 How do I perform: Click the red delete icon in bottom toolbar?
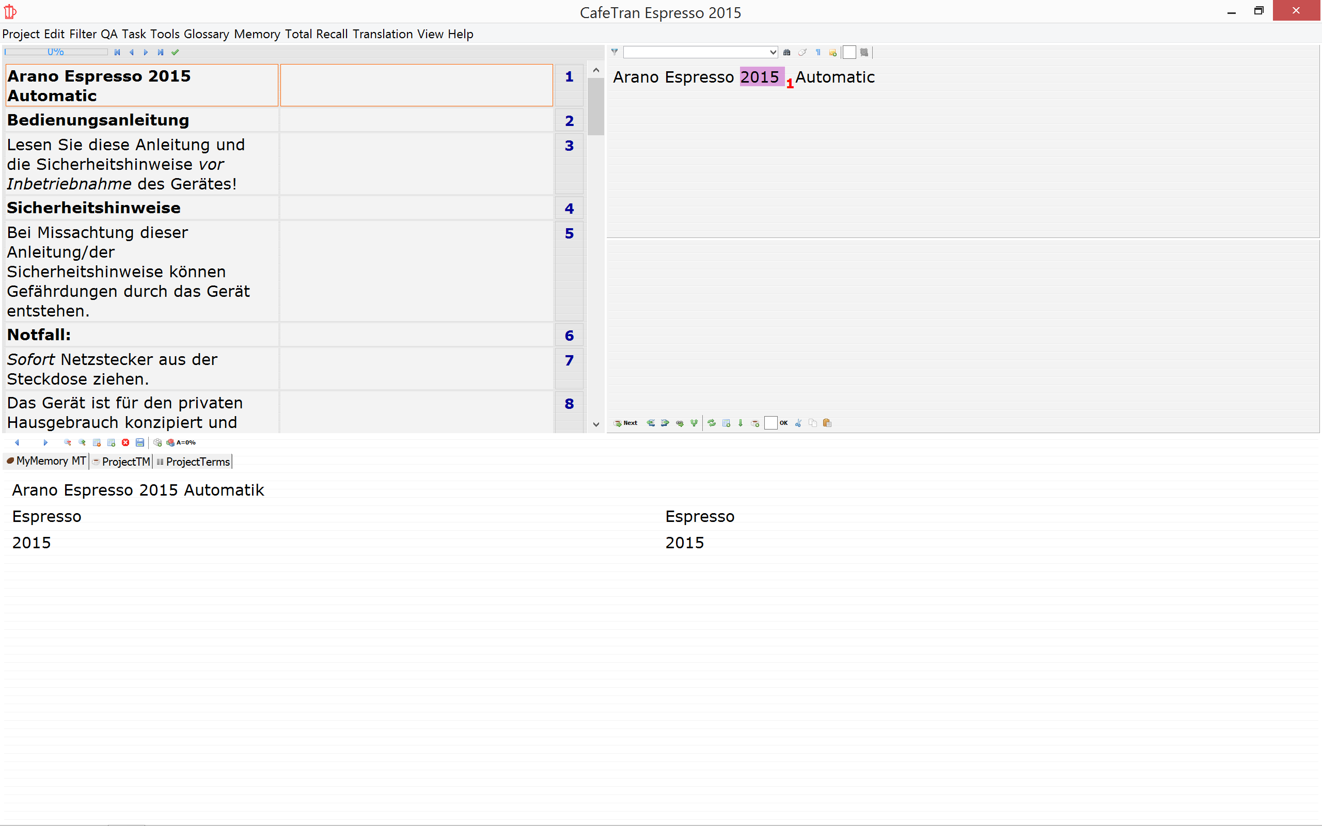tap(125, 442)
